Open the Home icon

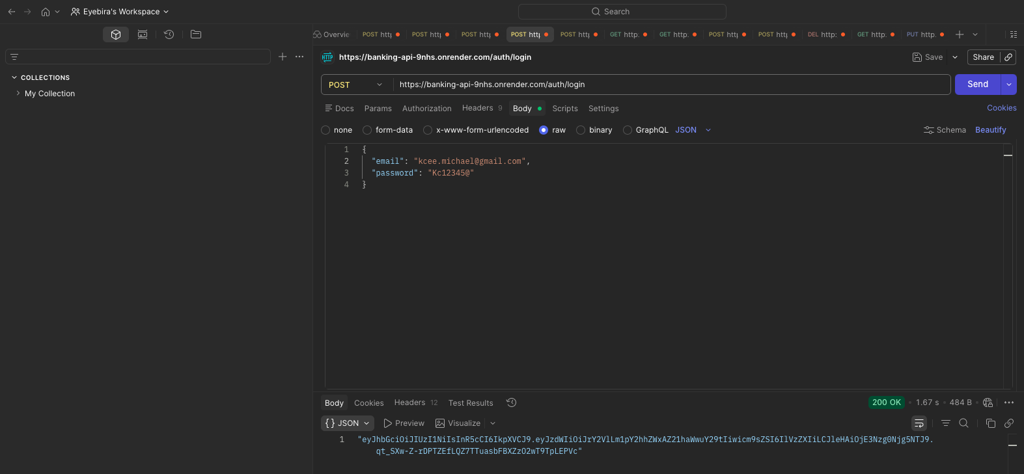[x=46, y=12]
